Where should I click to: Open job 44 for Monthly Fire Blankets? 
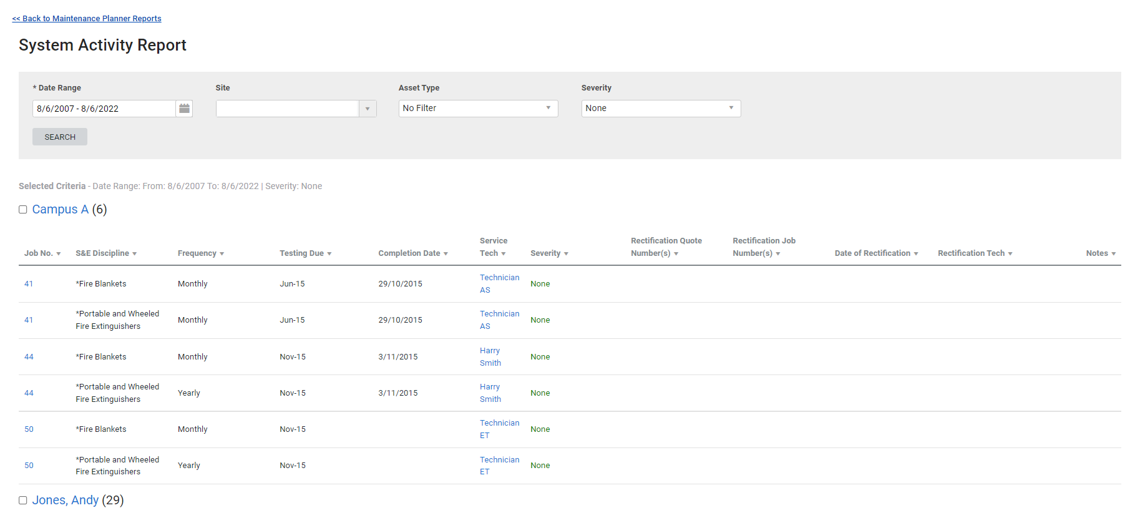29,357
